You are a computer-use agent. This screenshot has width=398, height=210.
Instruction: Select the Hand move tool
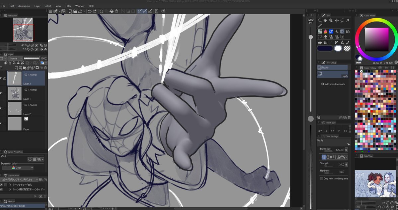325,21
